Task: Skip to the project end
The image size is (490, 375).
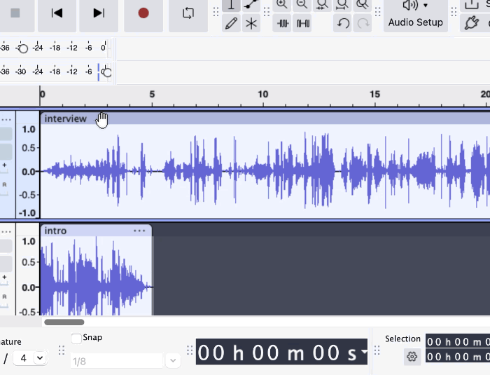Action: coord(99,13)
